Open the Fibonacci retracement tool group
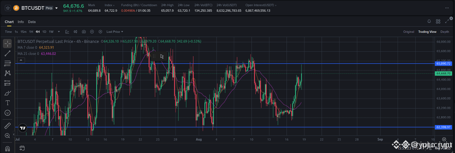Image resolution: width=455 pixels, height=153 pixels. pos(7,63)
